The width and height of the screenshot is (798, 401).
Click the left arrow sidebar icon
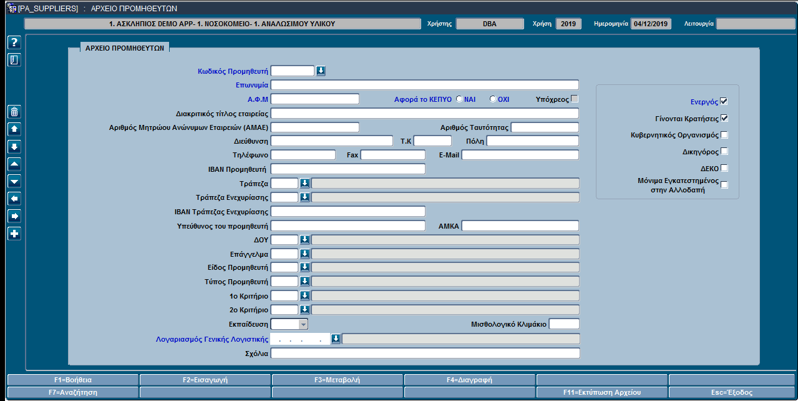[x=15, y=199]
